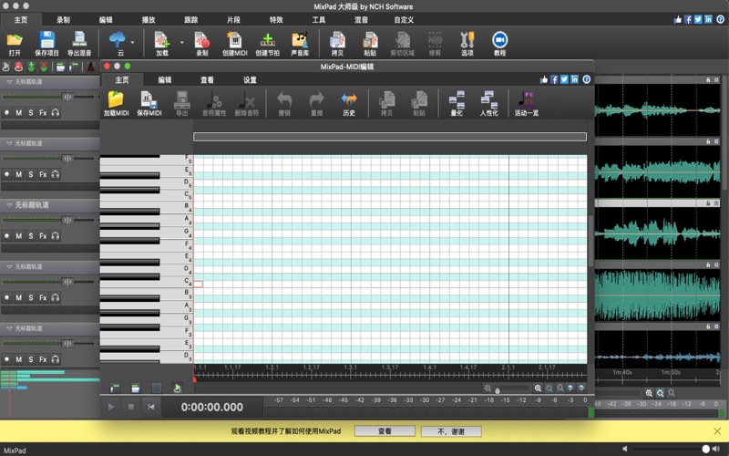Switch to the 特效 tab
The height and width of the screenshot is (456, 729).
coord(276,19)
